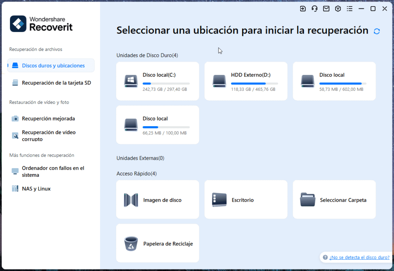Viewport: 394px width, 271px height.
Task: Click usage bar of 58,73 MB disk
Action: point(343,84)
